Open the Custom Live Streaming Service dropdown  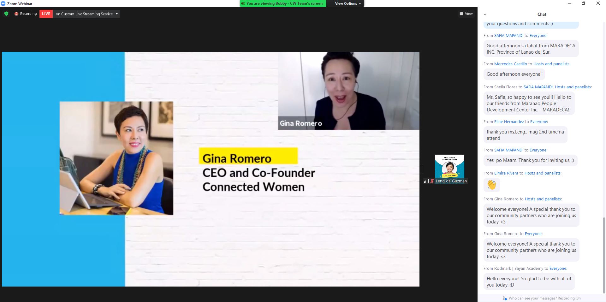[86, 14]
